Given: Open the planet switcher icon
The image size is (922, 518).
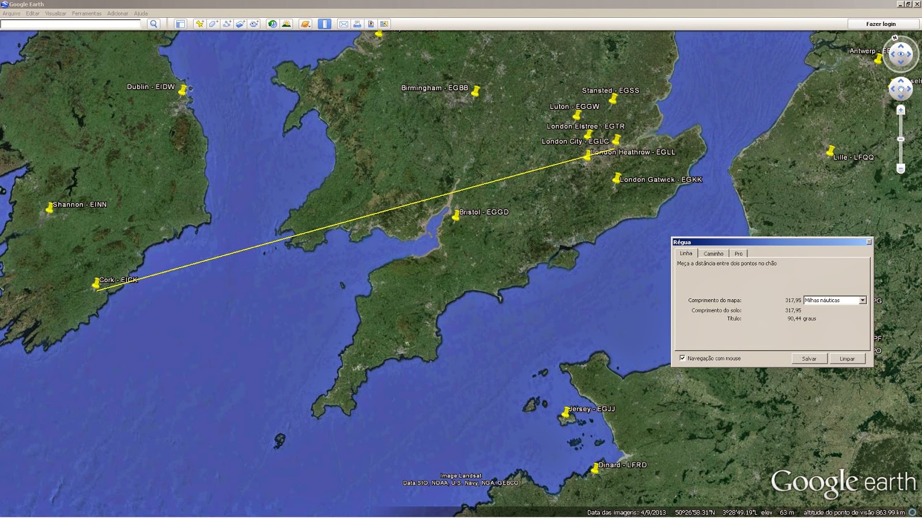Looking at the screenshot, I should point(305,24).
